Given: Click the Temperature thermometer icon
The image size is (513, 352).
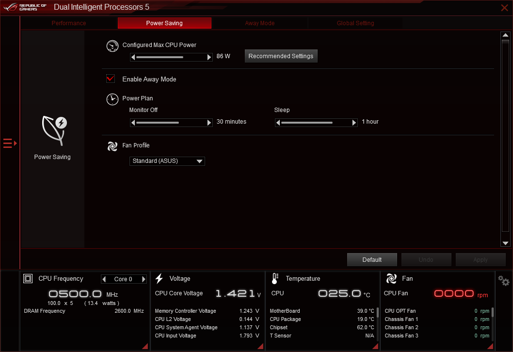Looking at the screenshot, I should (275, 278).
